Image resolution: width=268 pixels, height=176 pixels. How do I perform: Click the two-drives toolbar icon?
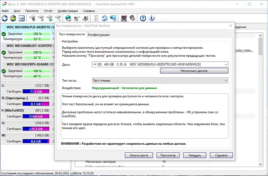(77, 18)
